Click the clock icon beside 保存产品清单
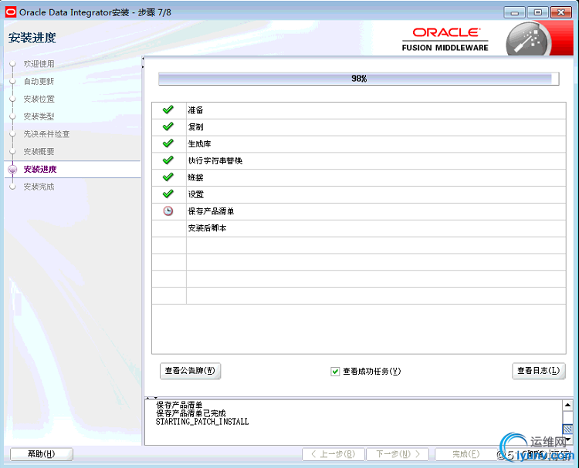Screen dimensions: 579x468 (x=168, y=211)
